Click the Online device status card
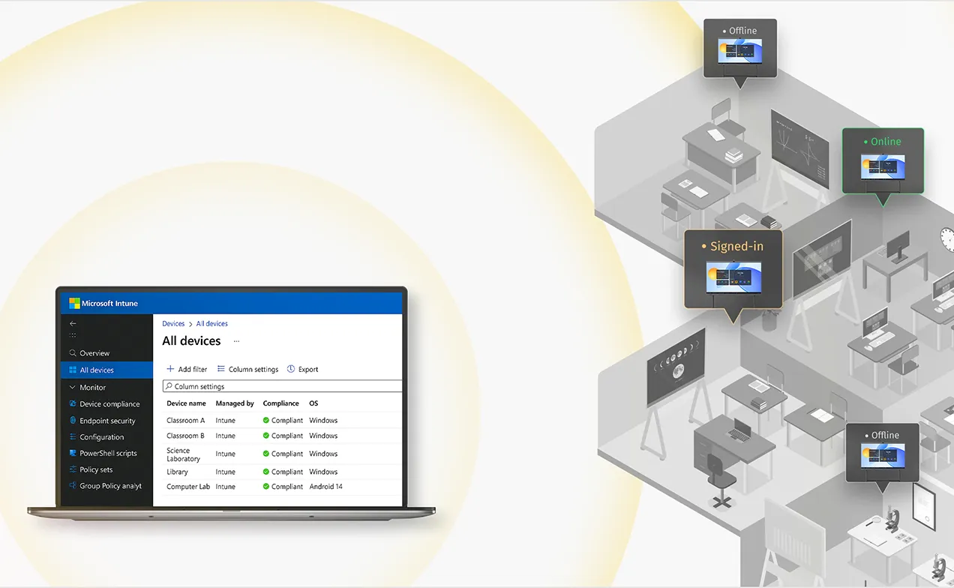The width and height of the screenshot is (954, 588). tap(883, 161)
